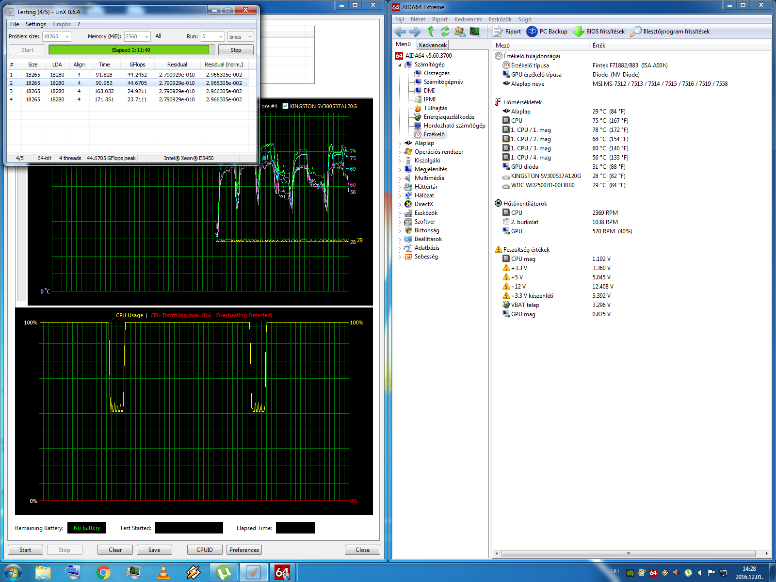This screenshot has height=582, width=776.
Task: Open Preferences in stability test window
Action: [x=244, y=550]
